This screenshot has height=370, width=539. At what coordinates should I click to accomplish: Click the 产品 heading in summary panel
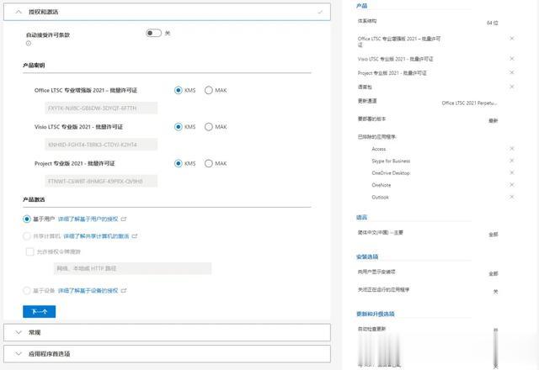click(361, 6)
